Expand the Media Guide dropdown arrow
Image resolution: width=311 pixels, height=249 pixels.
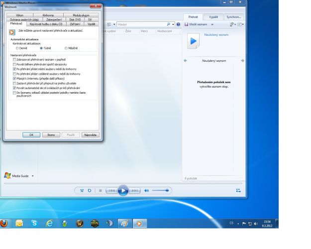point(32,176)
